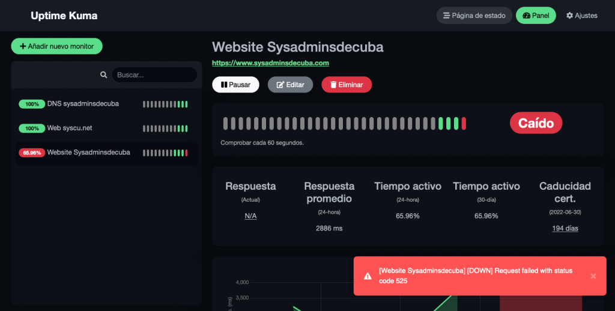Viewport: 615px width, 311px height.
Task: Click N/A current response value
Action: tap(250, 216)
